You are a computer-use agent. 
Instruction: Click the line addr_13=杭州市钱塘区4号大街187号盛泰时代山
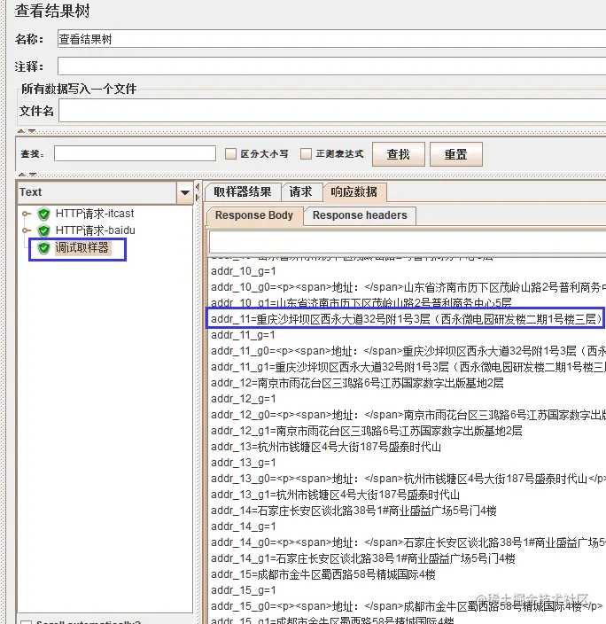point(326,447)
